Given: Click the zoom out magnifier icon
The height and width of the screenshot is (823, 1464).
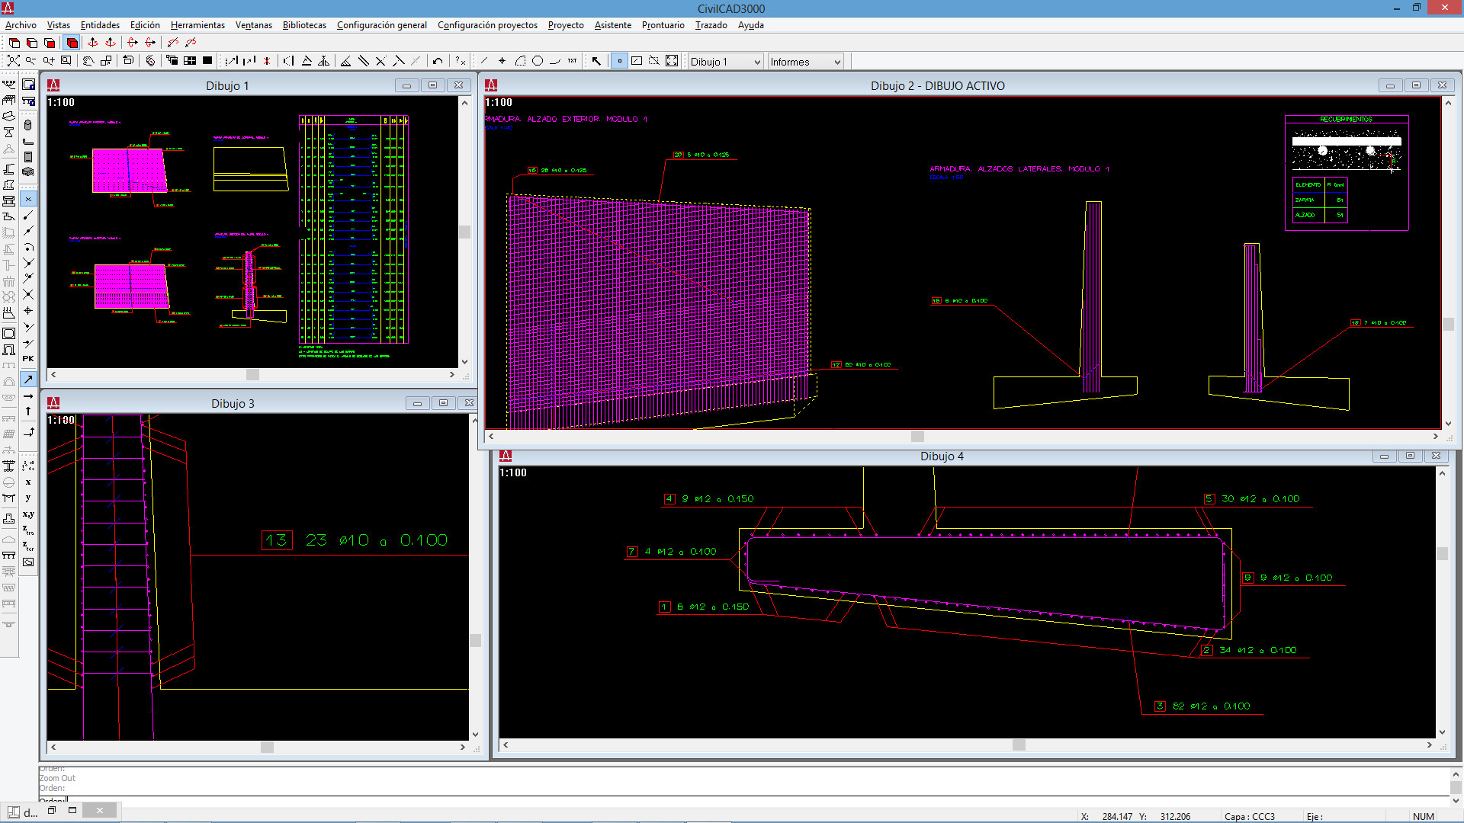Looking at the screenshot, I should click(30, 61).
